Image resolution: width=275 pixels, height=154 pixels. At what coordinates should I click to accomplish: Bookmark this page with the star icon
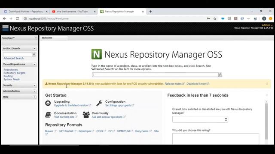(215, 18)
